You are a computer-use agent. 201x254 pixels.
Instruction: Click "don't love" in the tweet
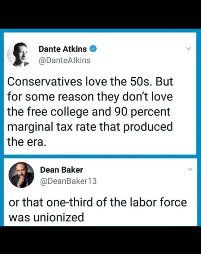(148, 97)
